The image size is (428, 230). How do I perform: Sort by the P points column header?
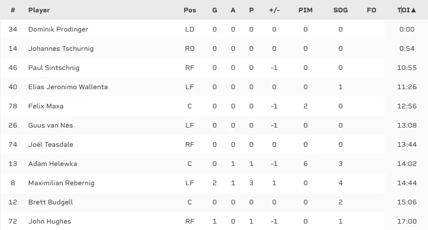point(251,10)
